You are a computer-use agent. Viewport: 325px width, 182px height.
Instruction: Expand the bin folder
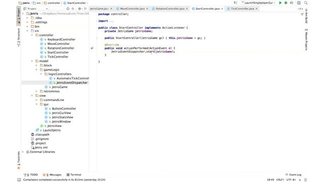click(x=27, y=27)
